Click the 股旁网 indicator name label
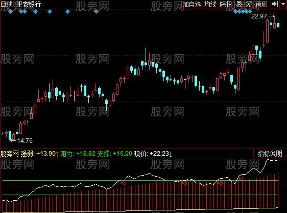Image resolution: width=287 pixels, height=213 pixels. pyautogui.click(x=10, y=154)
